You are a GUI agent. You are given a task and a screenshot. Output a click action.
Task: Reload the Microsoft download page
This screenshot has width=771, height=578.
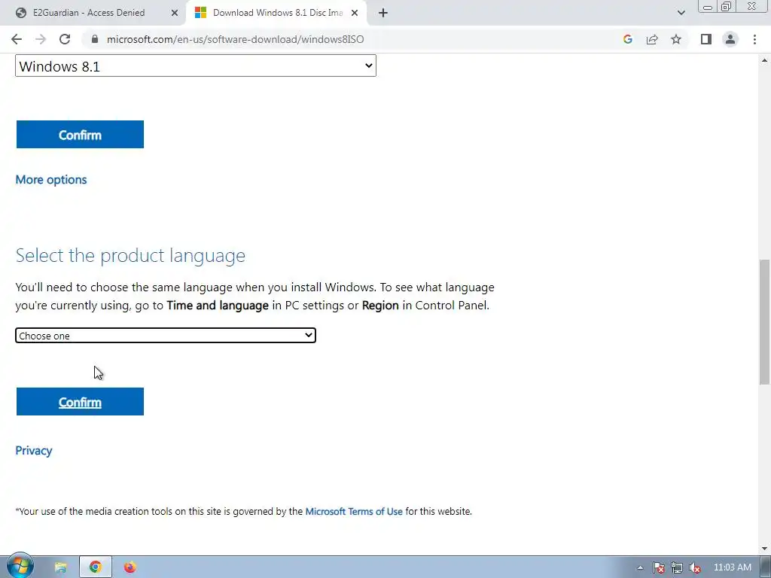click(65, 39)
